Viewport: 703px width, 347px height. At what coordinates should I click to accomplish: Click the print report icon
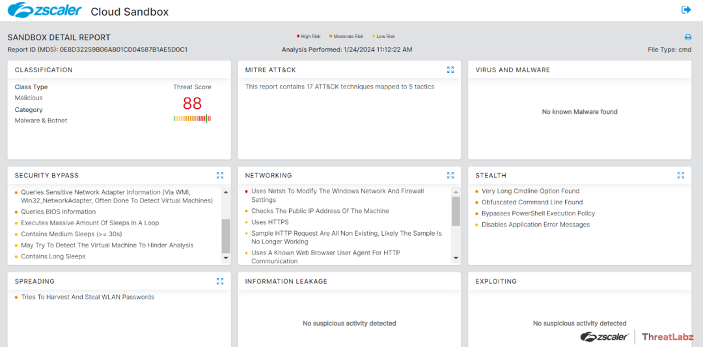tap(688, 37)
